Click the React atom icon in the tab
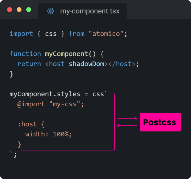Viewport: 191px width, 179px height. (51, 11)
